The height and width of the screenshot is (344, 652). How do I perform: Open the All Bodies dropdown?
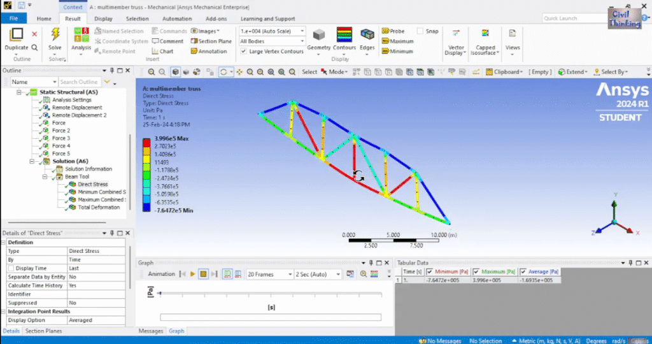tap(272, 41)
